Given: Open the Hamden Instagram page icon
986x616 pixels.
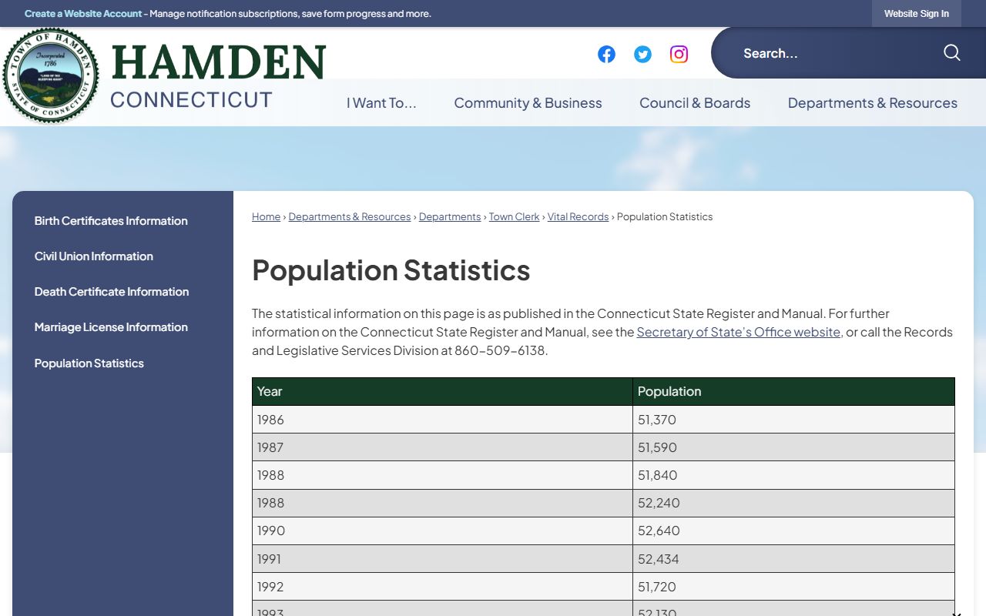Looking at the screenshot, I should (679, 54).
